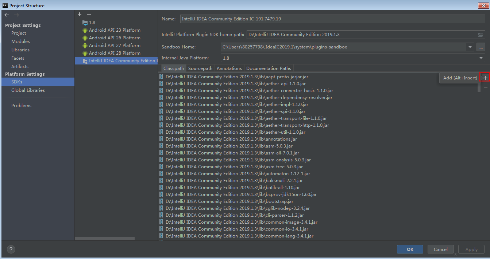The height and width of the screenshot is (259, 490).
Task: Click the Apply button
Action: click(471, 249)
